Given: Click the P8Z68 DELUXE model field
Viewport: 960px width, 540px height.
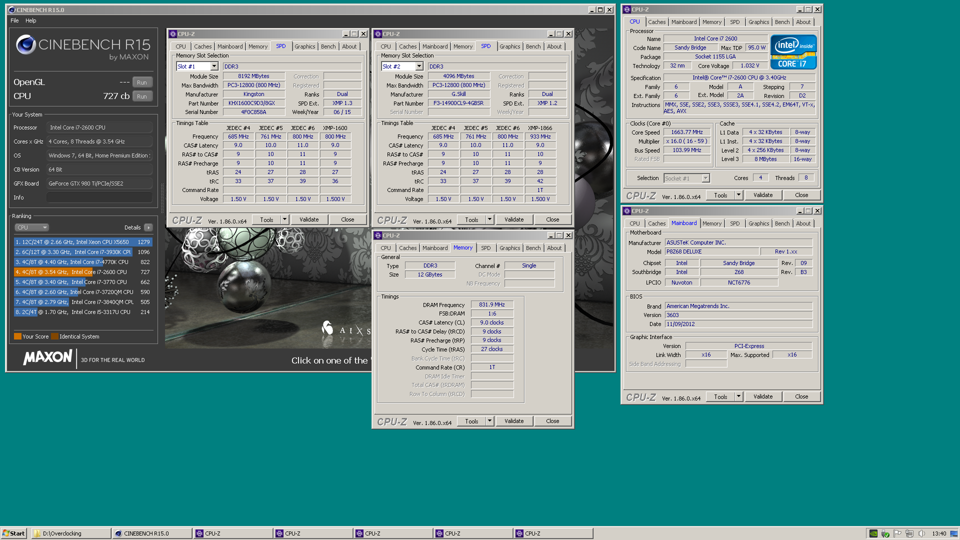Looking at the screenshot, I should 712,251.
